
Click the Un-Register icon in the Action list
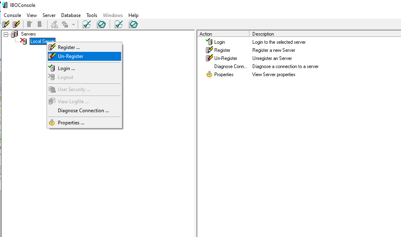[209, 58]
